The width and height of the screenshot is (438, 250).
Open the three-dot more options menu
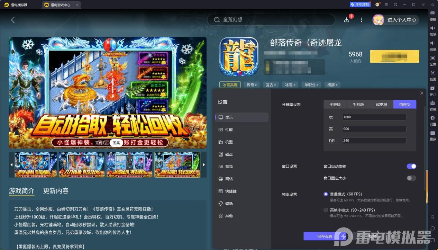(362, 20)
